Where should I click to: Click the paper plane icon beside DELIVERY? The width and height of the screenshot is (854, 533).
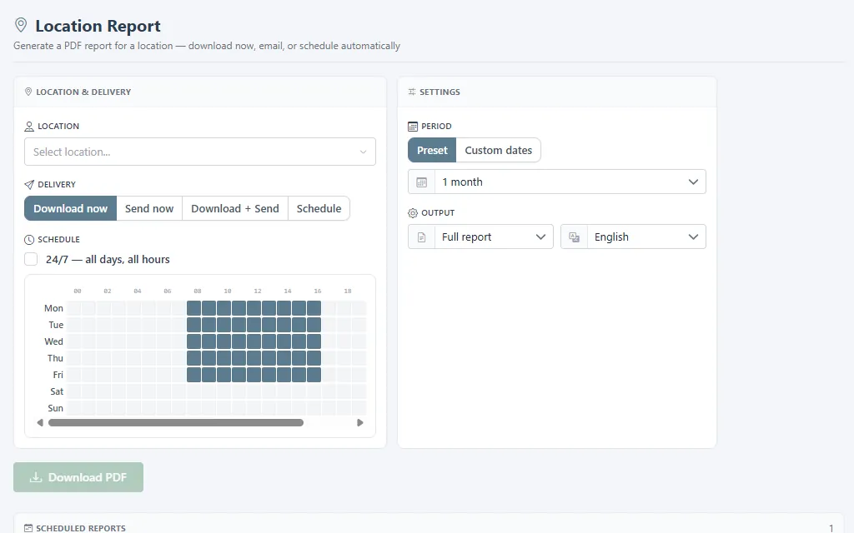pyautogui.click(x=29, y=184)
